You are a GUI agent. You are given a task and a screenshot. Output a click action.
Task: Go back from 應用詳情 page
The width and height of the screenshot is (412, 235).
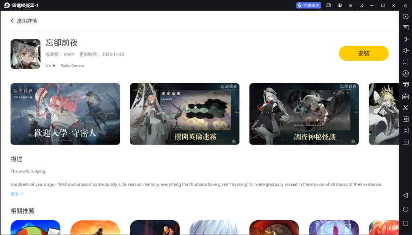point(12,21)
